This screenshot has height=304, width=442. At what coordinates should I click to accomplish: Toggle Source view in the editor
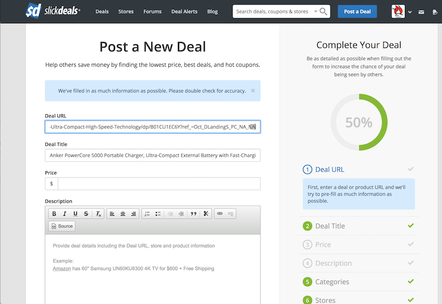(61, 226)
